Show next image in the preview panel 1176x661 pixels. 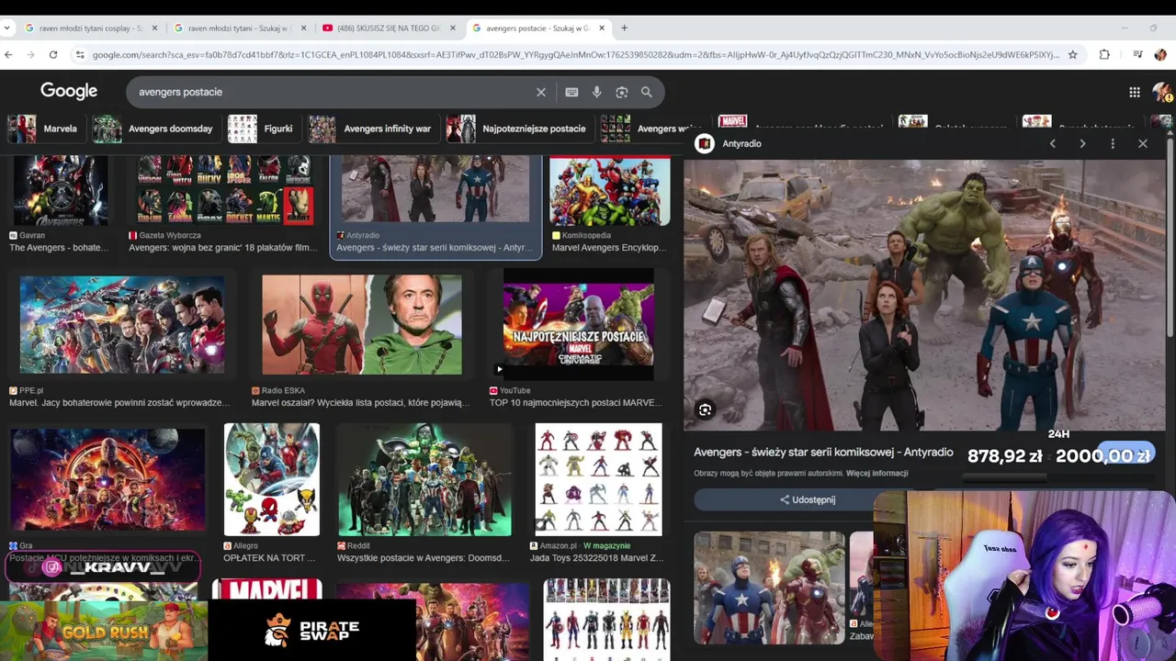[x=1082, y=143]
